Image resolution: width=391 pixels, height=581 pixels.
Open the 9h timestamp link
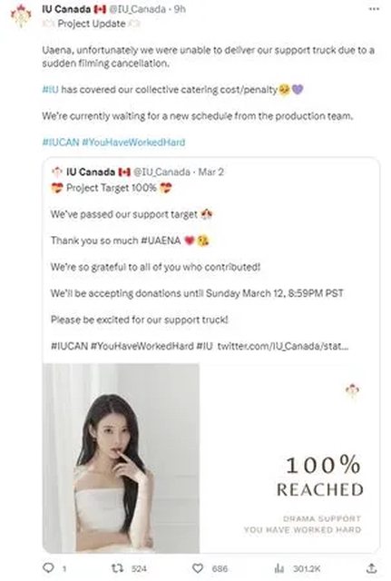click(x=180, y=9)
